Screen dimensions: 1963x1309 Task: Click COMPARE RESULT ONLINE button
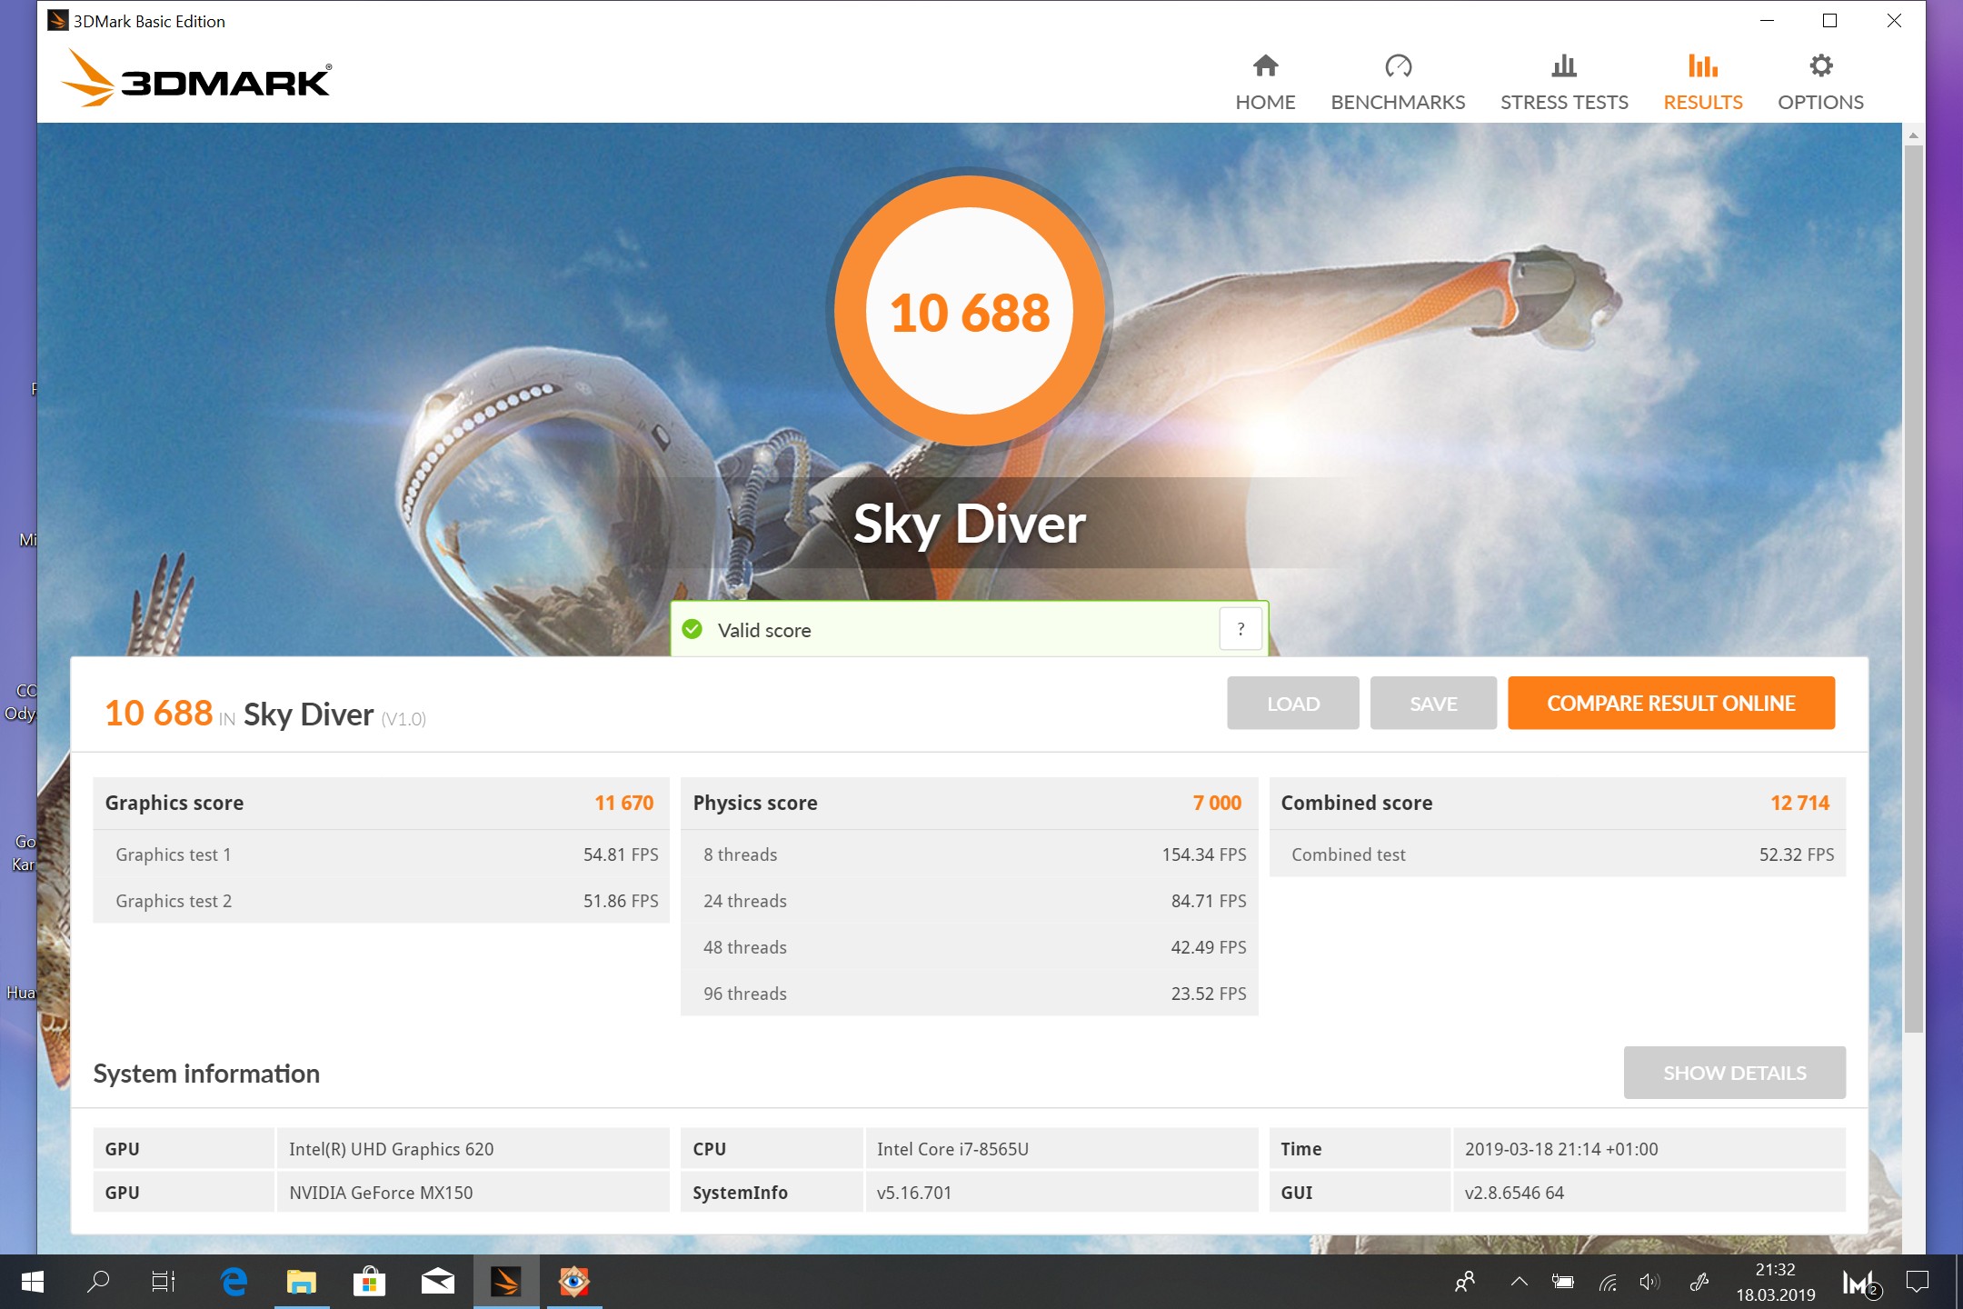1671,703
